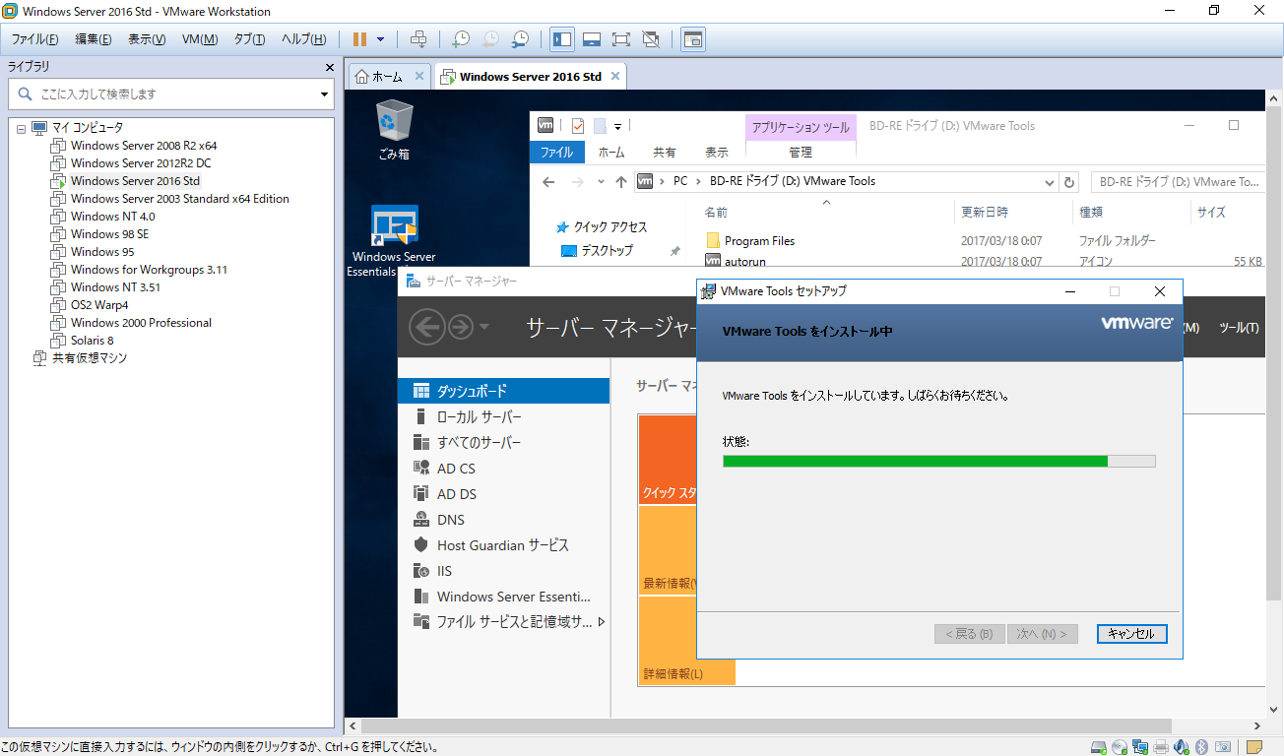This screenshot has height=756, width=1284.
Task: Click the green installation progress bar
Action: [x=916, y=461]
